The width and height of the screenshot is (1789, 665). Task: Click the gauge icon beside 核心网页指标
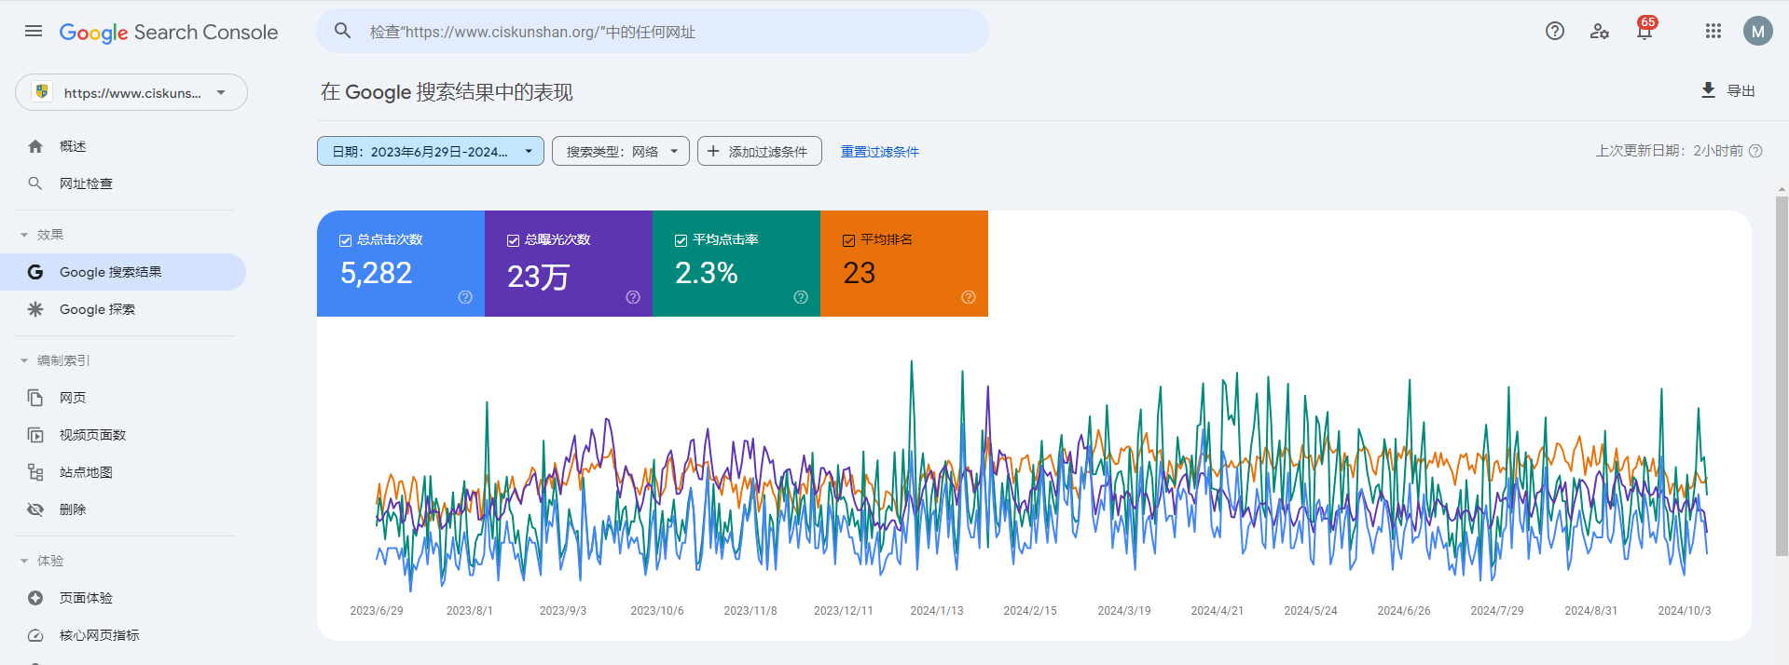point(35,635)
